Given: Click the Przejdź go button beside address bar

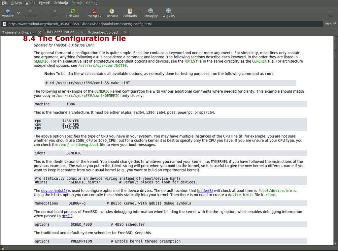Looking at the screenshot, I should point(330,24).
